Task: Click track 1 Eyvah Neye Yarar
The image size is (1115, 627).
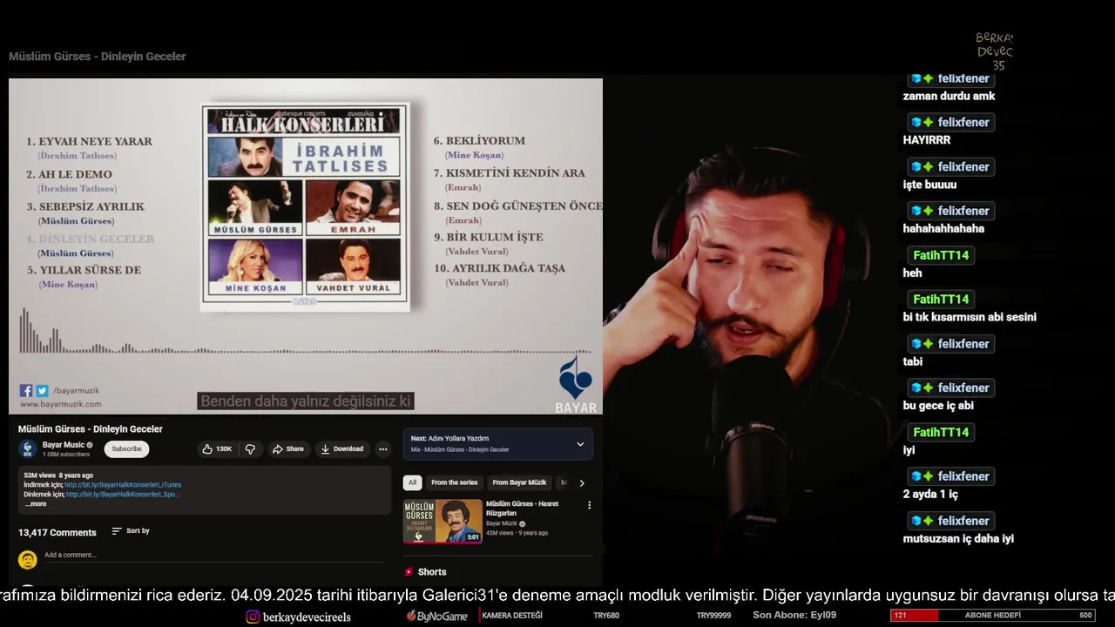Action: (x=89, y=141)
